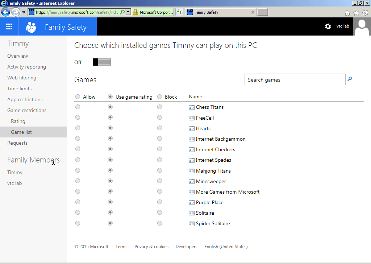Open recent pages dropdown beside forward button
371x264 pixels.
click(x=24, y=12)
